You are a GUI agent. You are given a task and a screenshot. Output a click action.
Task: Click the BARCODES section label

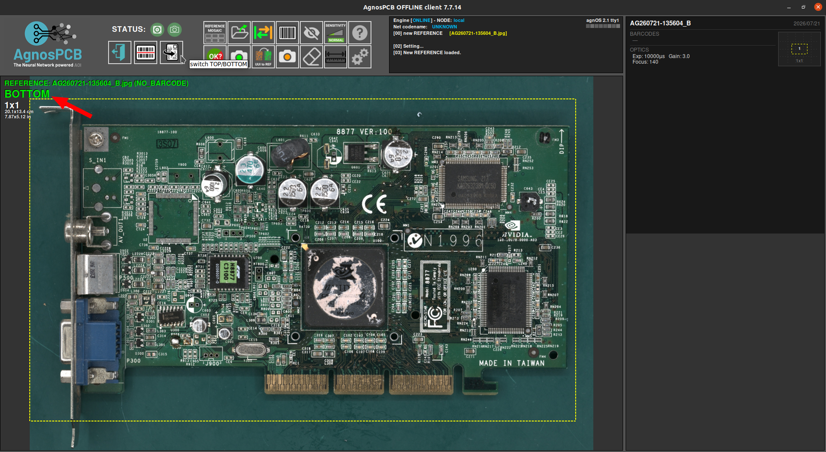(x=645, y=34)
